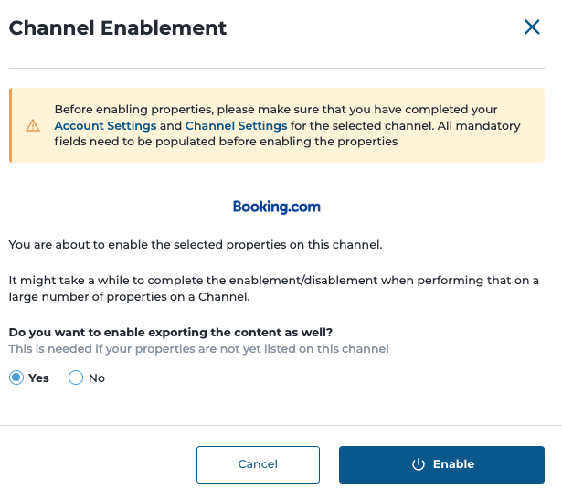Click the Booking.com logo
This screenshot has height=500, width=562.
tap(277, 207)
